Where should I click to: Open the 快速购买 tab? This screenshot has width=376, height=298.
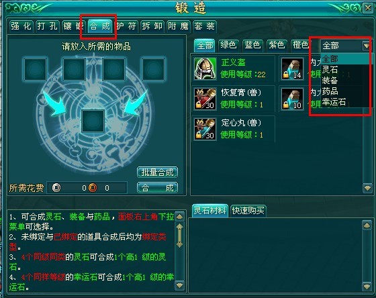[248, 211]
